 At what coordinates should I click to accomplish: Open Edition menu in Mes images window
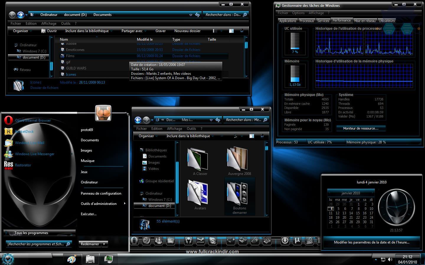coord(157,129)
